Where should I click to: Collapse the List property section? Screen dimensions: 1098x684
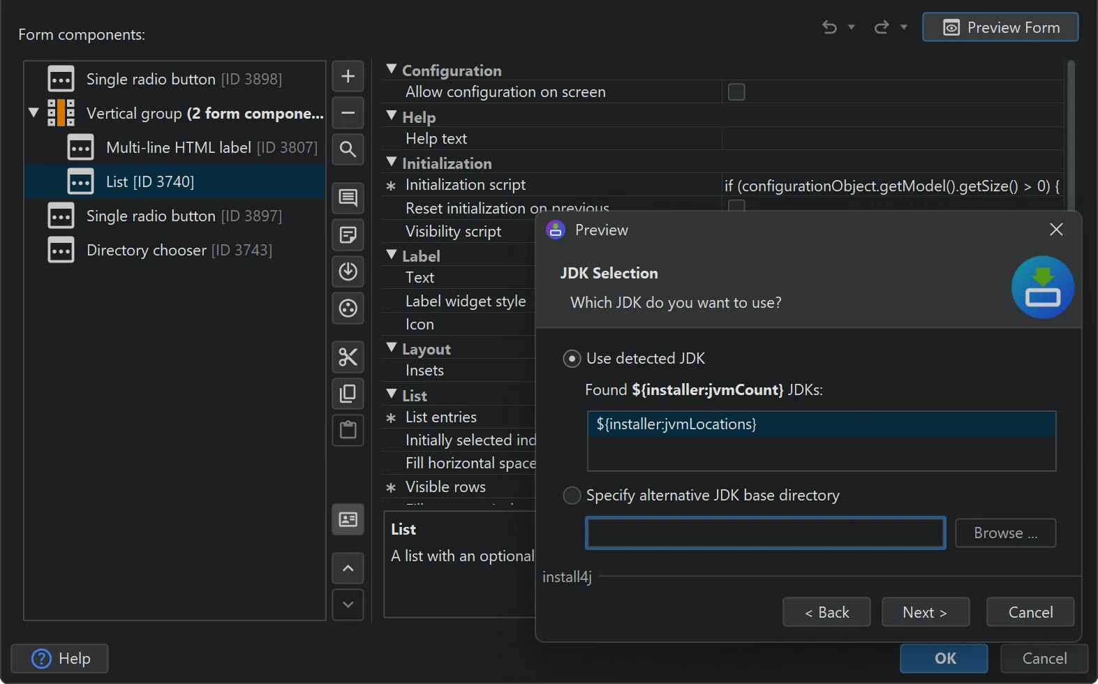point(392,394)
